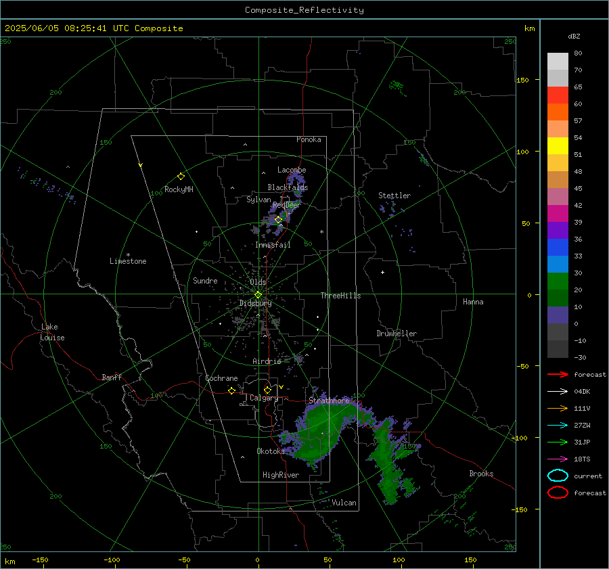Screen dimensions: 609x569
Task: Click the red forecast ellipse symbol
Action: (558, 493)
